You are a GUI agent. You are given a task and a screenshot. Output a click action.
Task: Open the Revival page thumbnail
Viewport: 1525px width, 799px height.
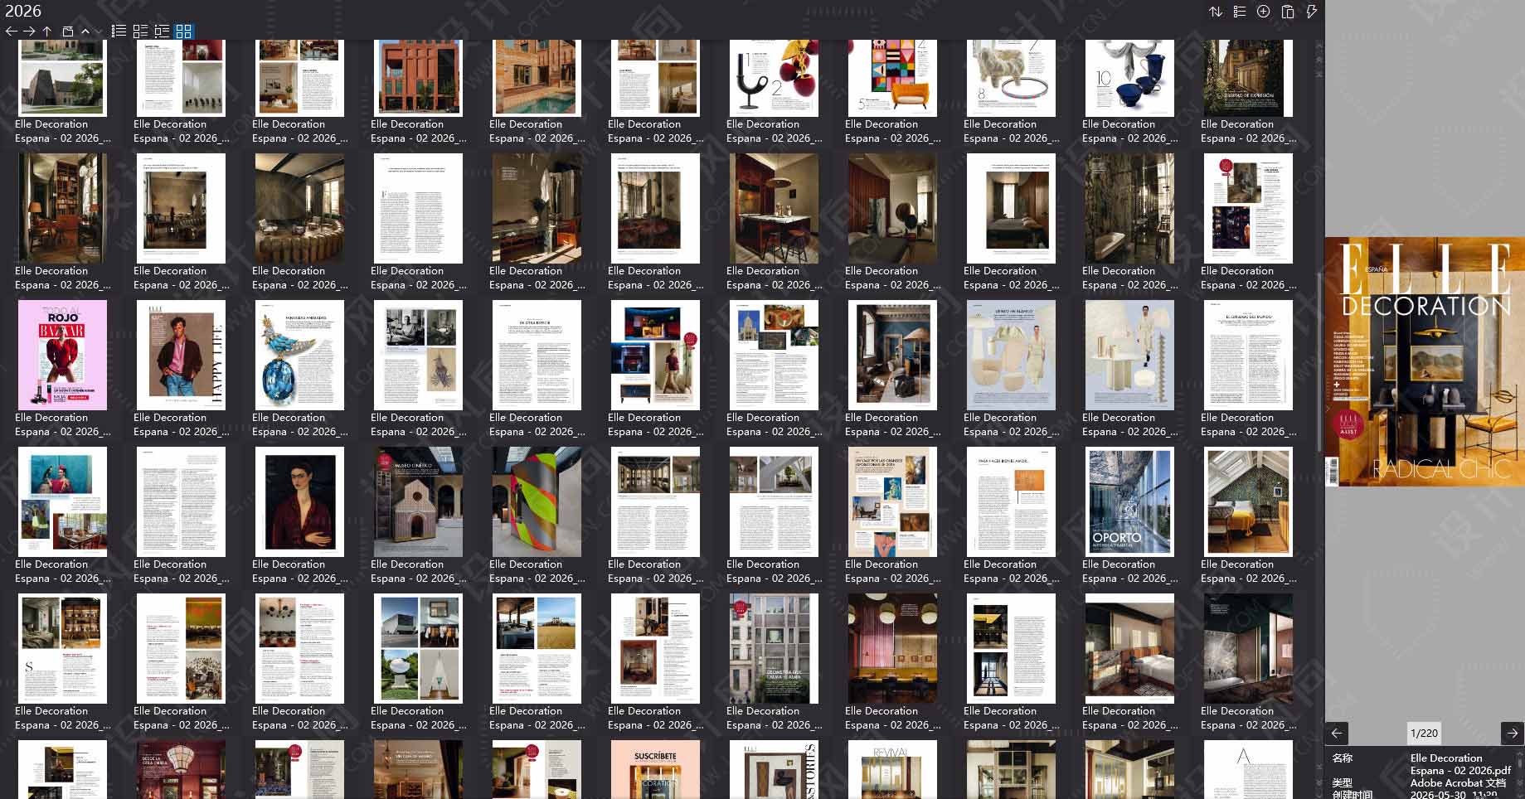coord(892,769)
